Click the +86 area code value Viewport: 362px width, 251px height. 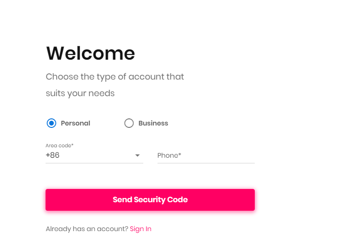pos(53,155)
